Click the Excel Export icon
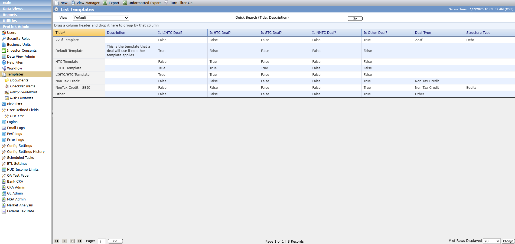 tap(105, 3)
